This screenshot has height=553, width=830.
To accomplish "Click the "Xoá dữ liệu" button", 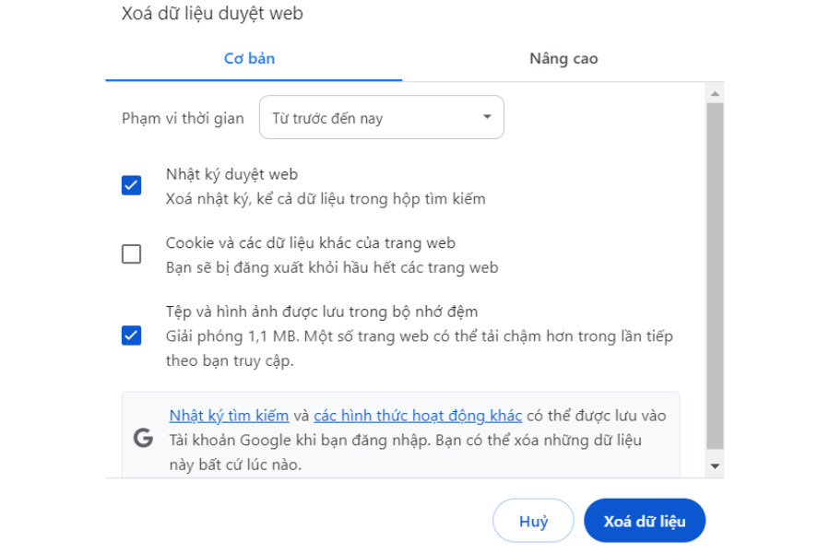I will tap(644, 521).
